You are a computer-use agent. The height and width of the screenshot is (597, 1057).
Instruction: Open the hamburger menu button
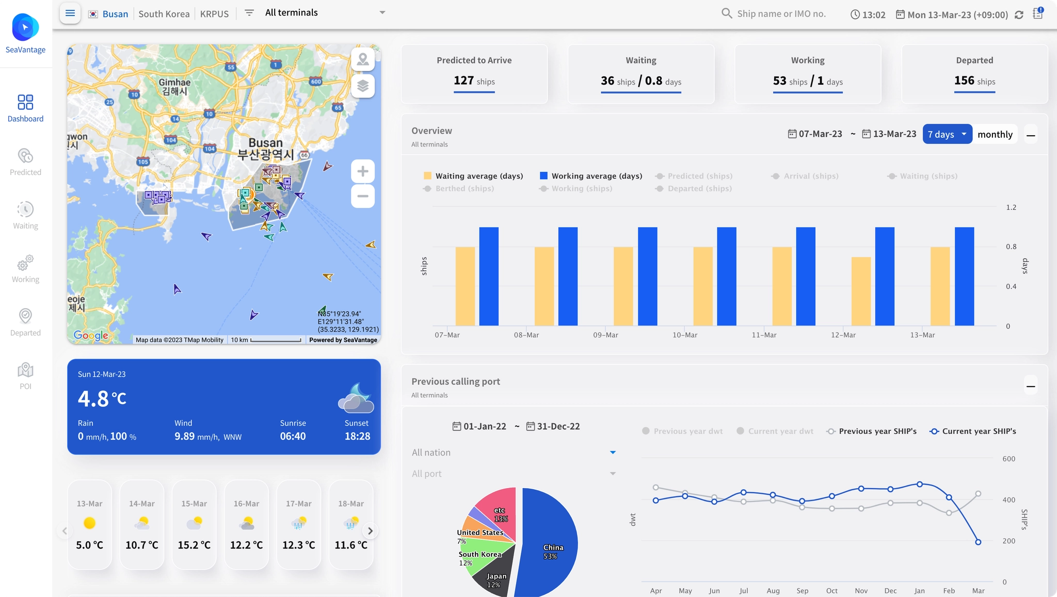point(70,13)
